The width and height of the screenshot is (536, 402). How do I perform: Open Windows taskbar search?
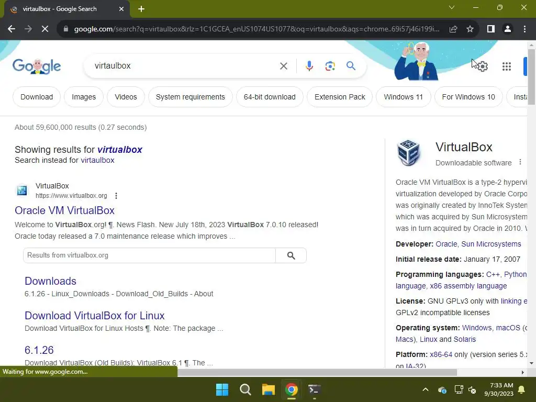click(245, 389)
